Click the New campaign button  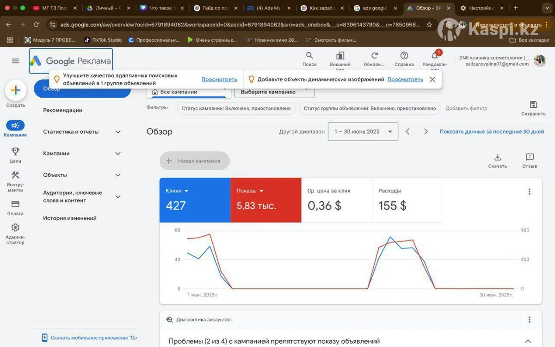194,161
